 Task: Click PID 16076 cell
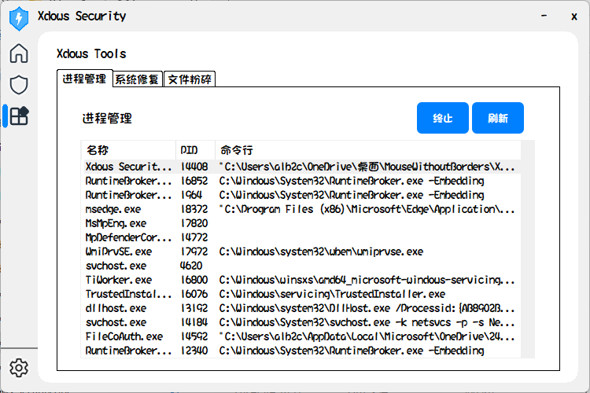pyautogui.click(x=194, y=294)
